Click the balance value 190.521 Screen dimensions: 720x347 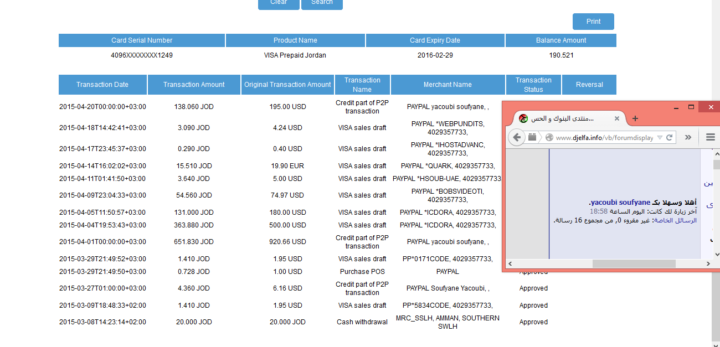tap(561, 55)
